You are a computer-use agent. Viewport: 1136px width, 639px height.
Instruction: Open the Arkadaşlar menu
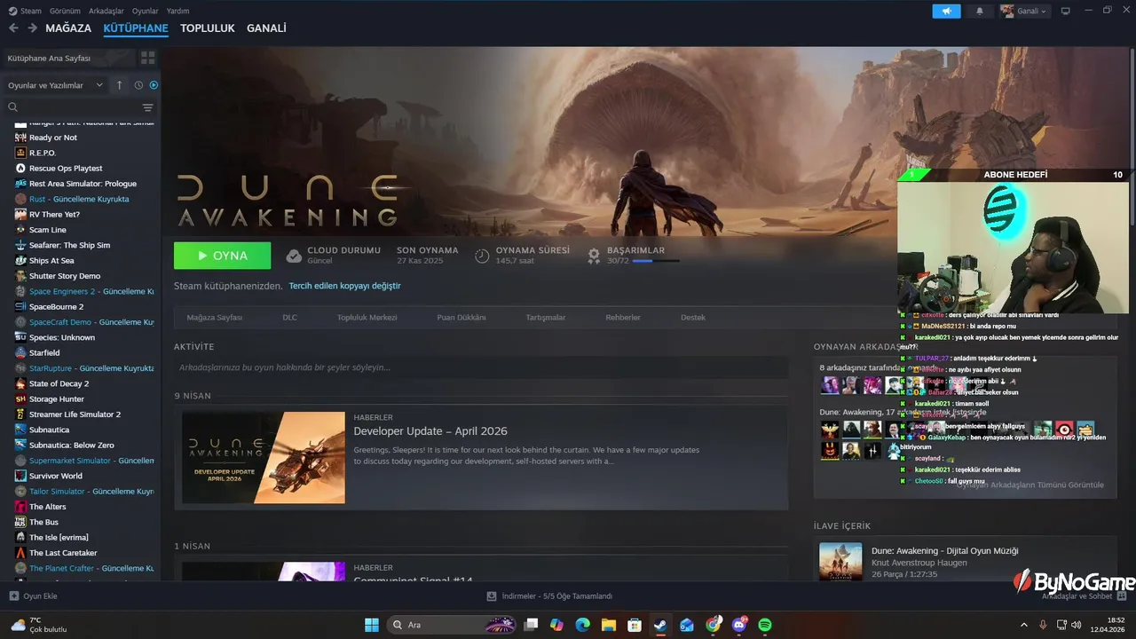[107, 11]
